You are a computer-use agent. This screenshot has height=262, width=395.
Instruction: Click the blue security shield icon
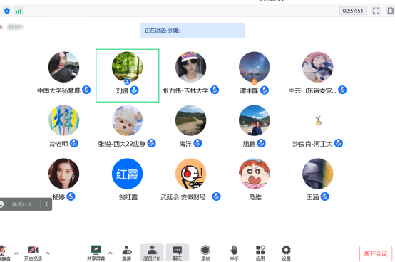click(7, 11)
